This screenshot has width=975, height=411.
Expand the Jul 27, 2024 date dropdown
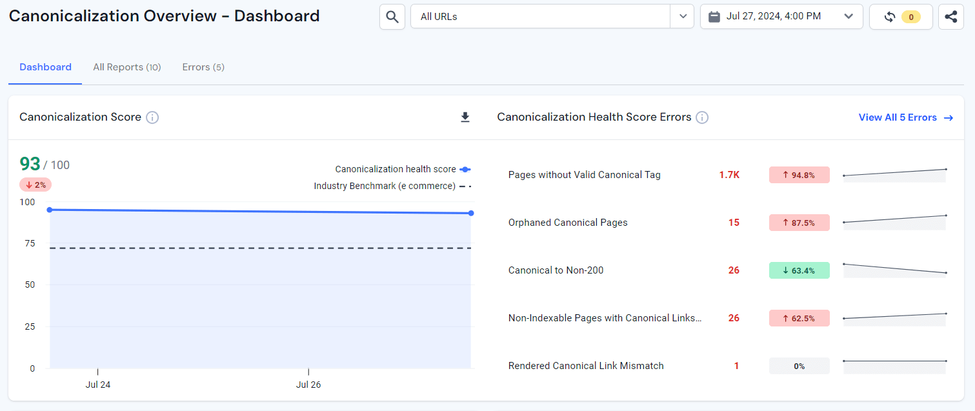pyautogui.click(x=849, y=17)
